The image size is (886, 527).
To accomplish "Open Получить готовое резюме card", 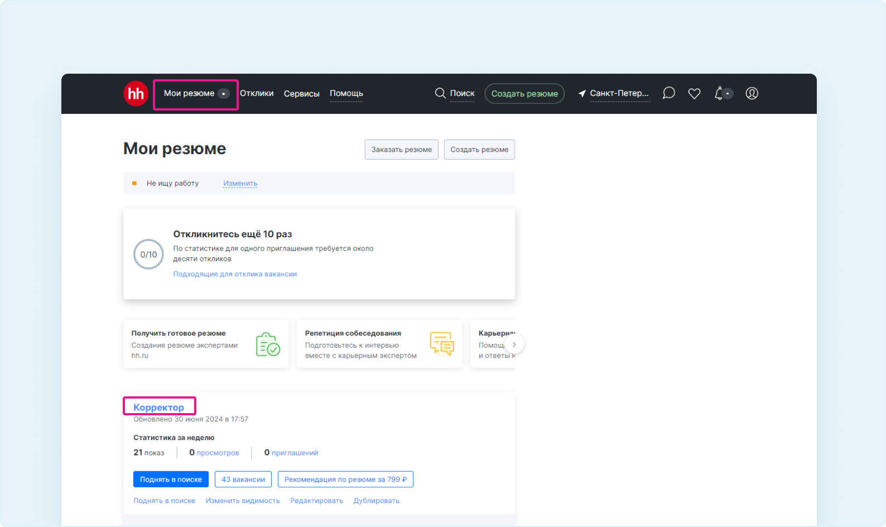I will (x=206, y=344).
